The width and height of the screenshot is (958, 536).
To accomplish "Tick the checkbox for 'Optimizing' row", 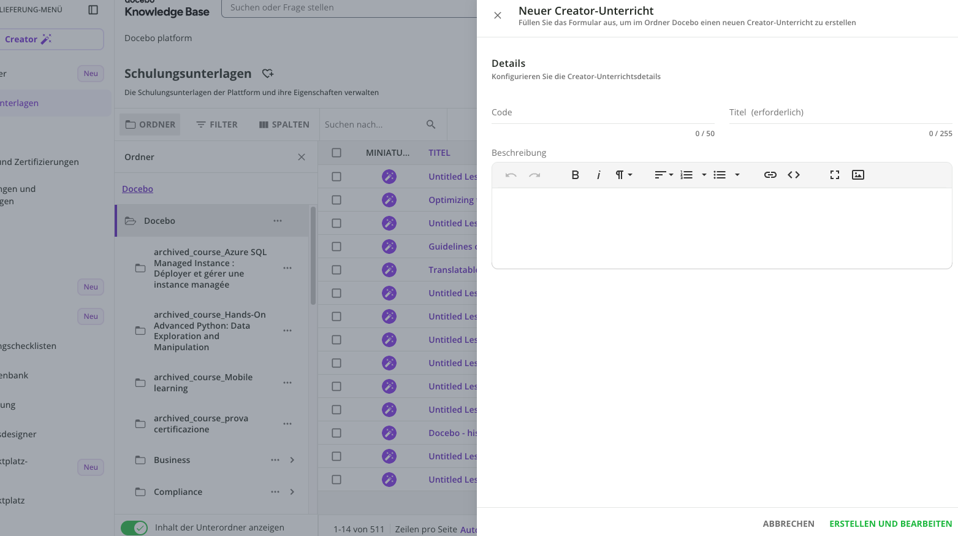I will pyautogui.click(x=336, y=200).
